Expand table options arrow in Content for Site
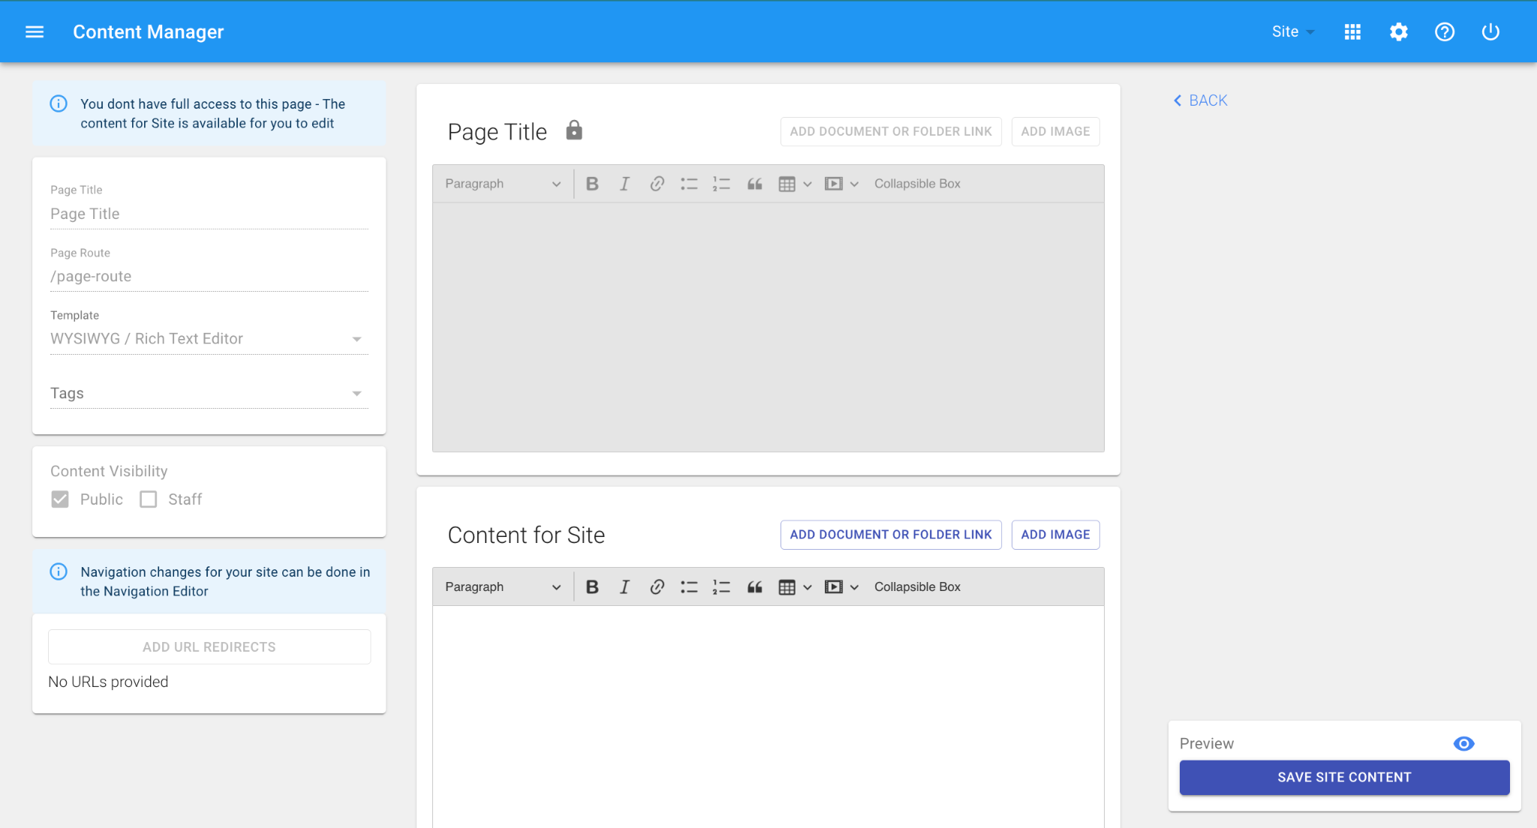Screen dimensions: 1537x828 (808, 587)
